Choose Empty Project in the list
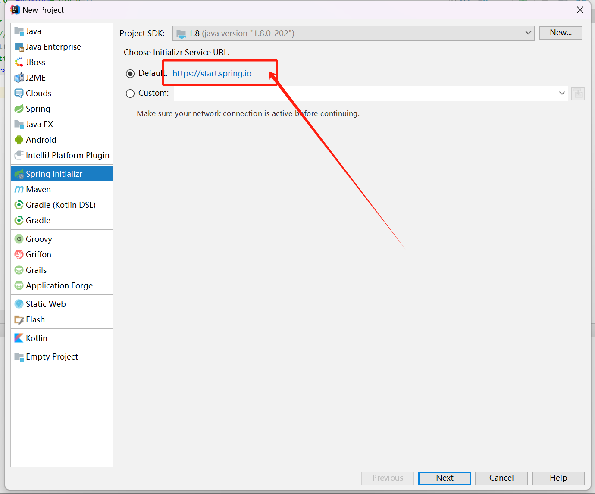This screenshot has height=494, width=595. [62, 356]
